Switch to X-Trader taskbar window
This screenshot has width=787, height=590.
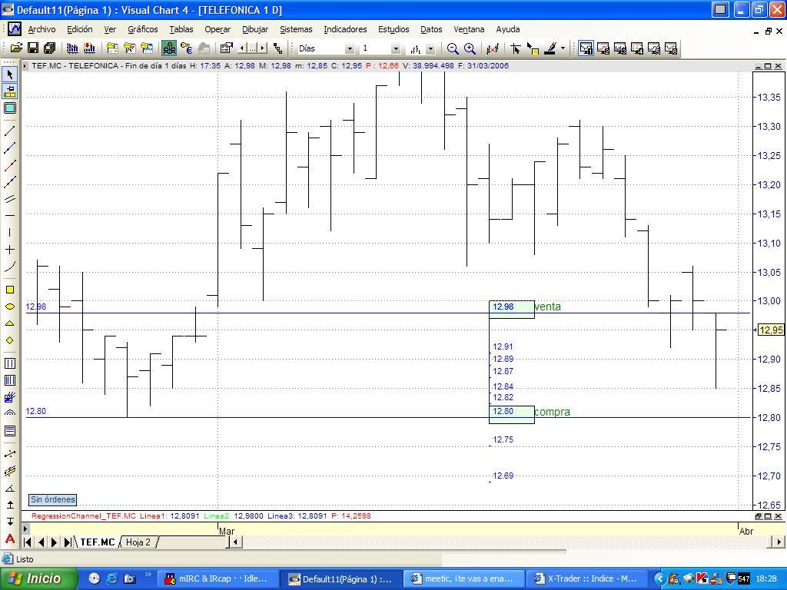pyautogui.click(x=586, y=578)
